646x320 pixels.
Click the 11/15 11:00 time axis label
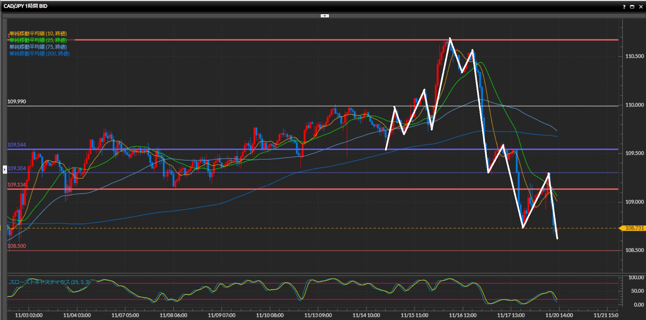click(x=414, y=315)
